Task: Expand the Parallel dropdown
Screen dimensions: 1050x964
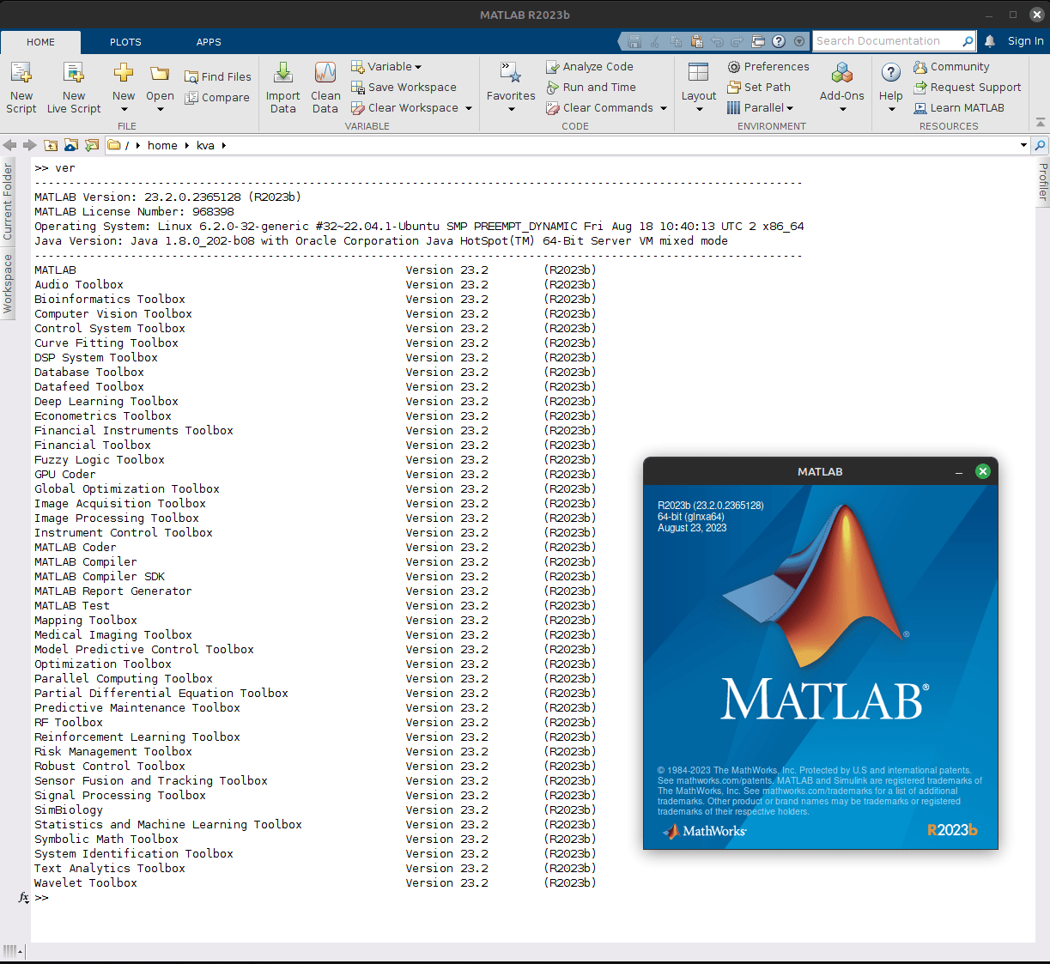Action: [760, 107]
